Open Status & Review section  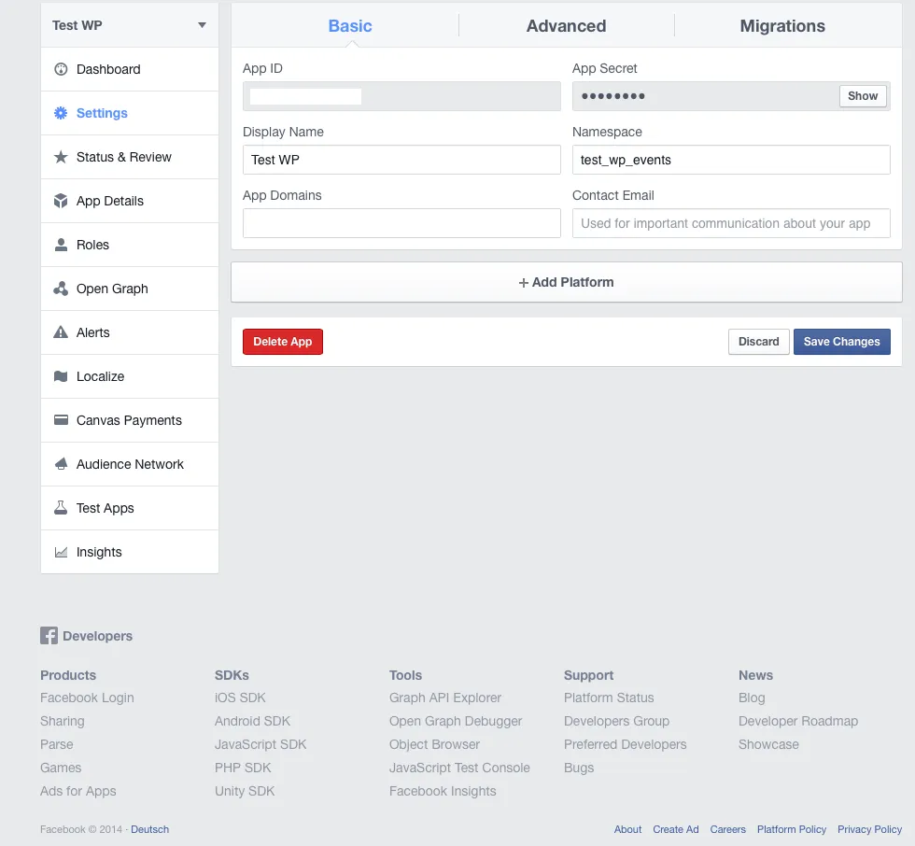click(x=130, y=157)
